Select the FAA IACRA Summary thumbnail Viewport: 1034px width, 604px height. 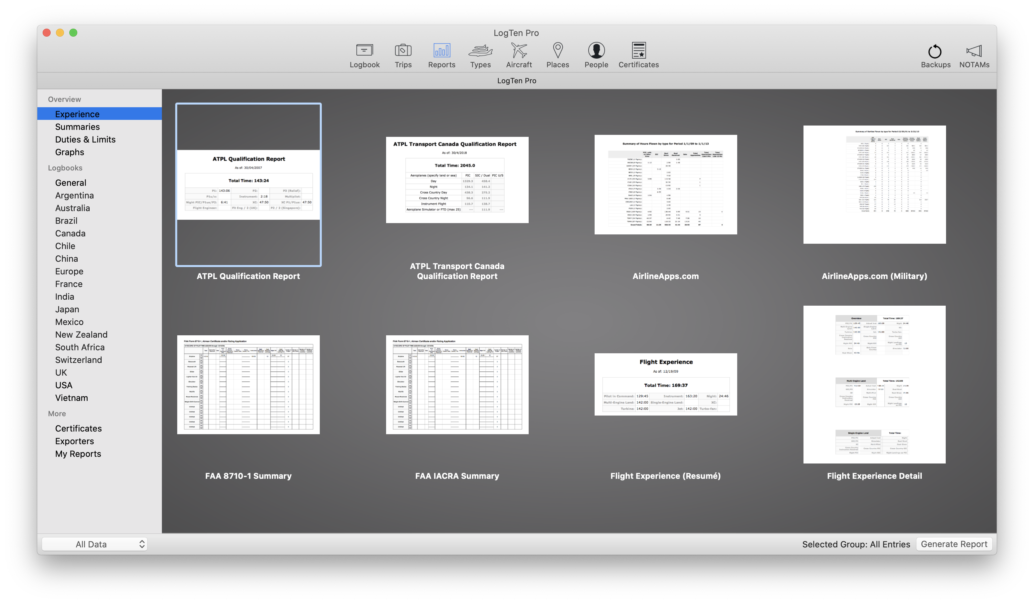point(457,385)
